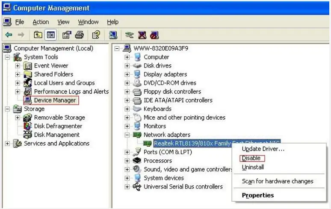
Task: Select Floppy disk controllers
Action: point(172,91)
